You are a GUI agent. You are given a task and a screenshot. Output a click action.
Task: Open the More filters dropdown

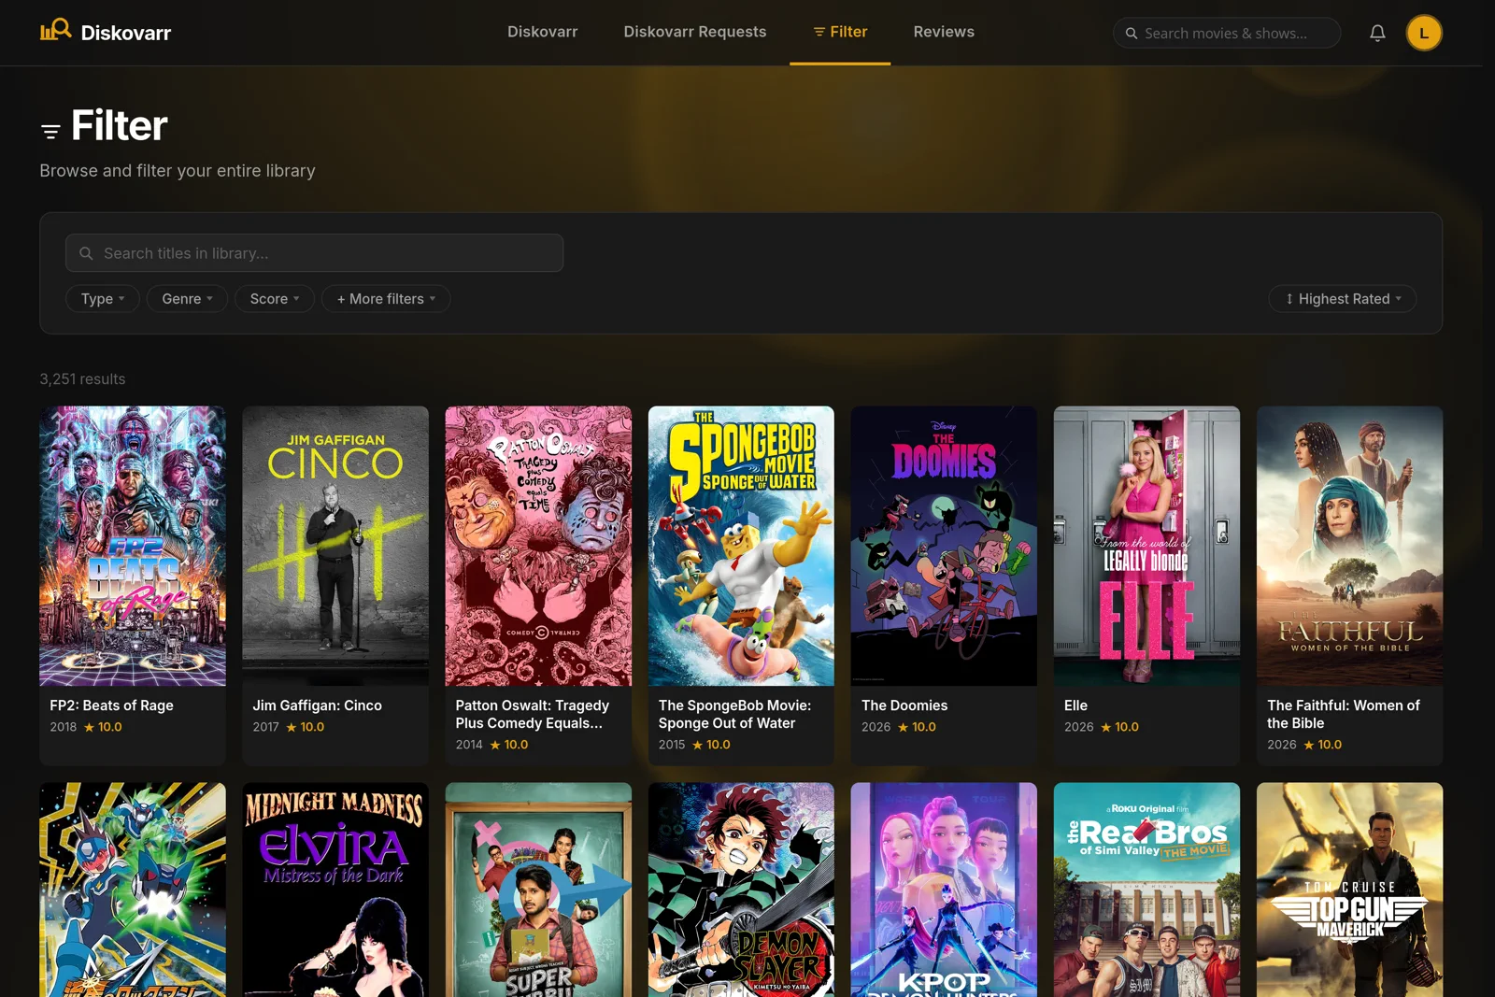pos(386,299)
